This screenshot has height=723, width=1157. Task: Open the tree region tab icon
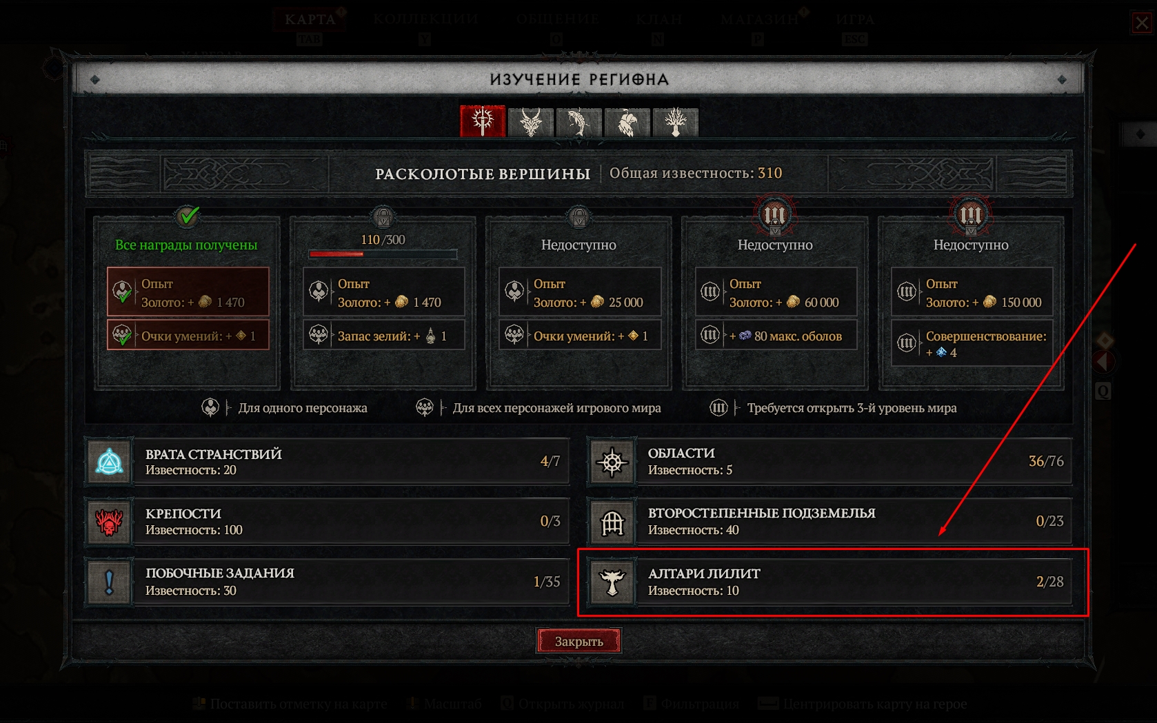(x=676, y=122)
